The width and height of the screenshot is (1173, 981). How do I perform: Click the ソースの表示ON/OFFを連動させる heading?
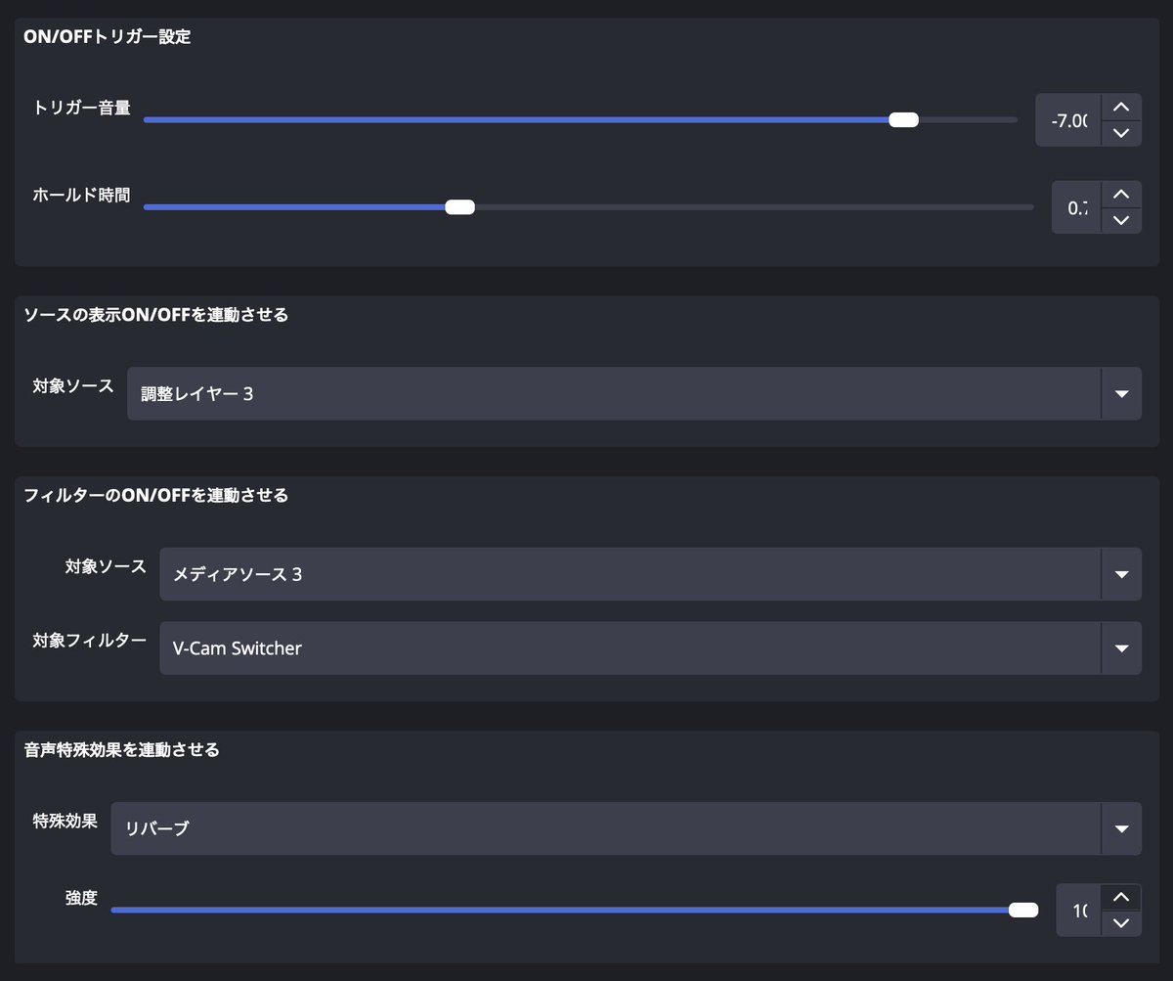point(155,315)
